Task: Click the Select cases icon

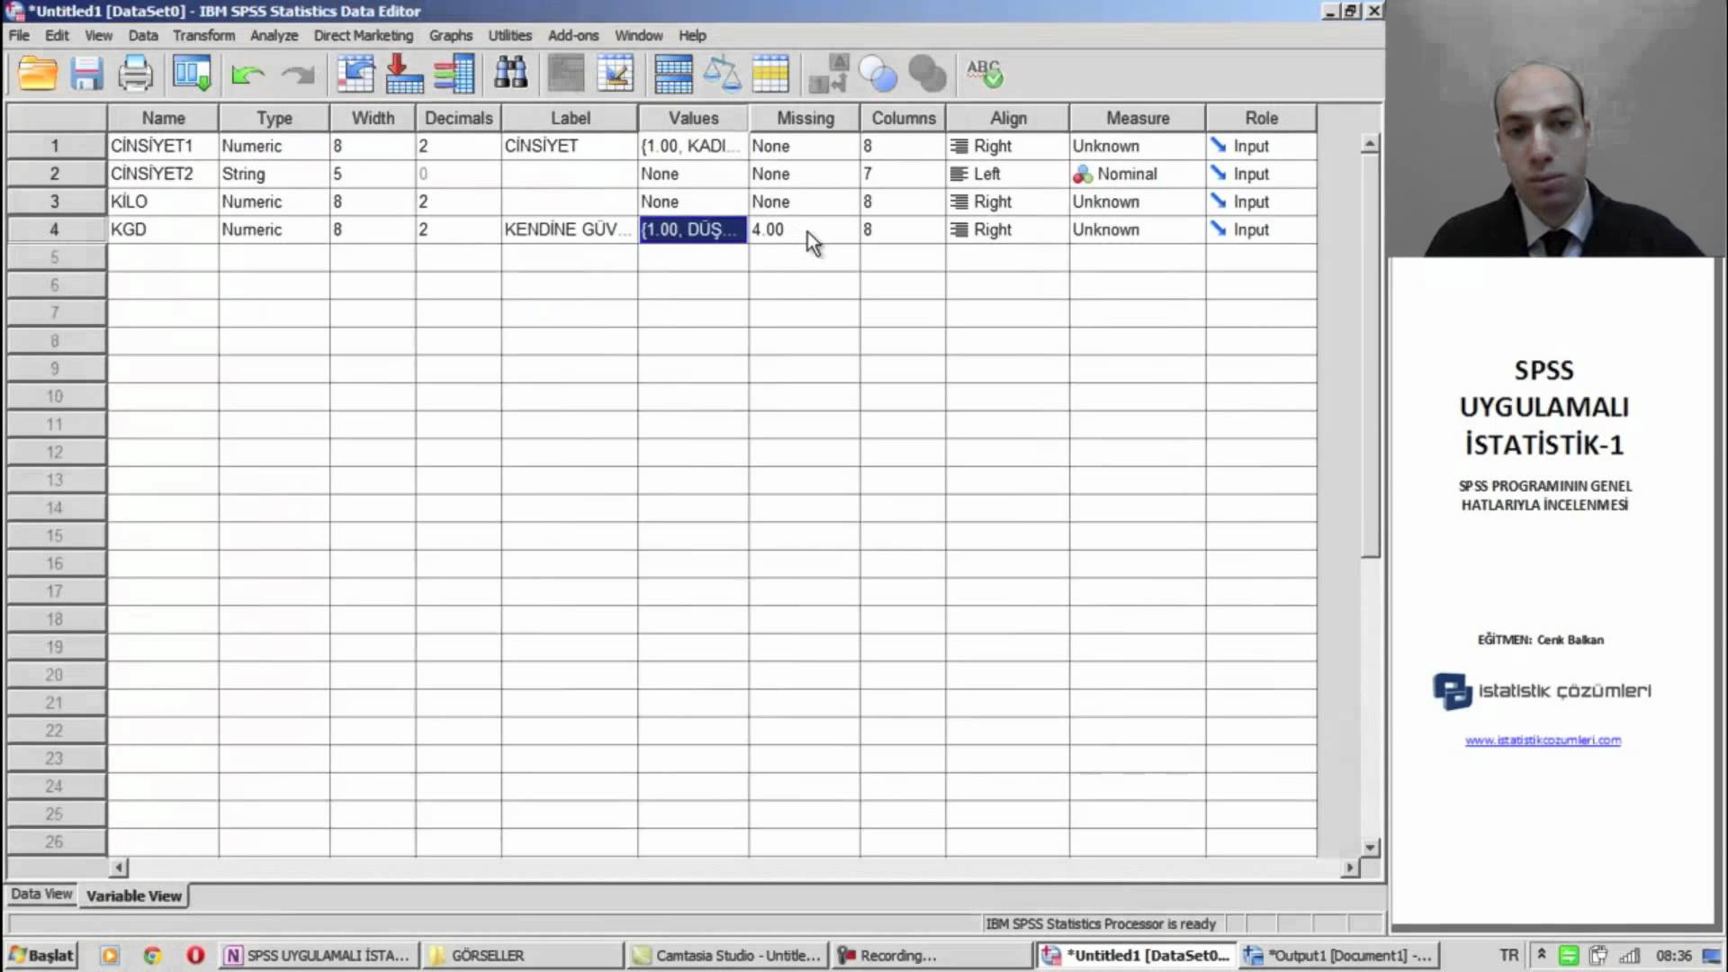Action: coord(770,74)
